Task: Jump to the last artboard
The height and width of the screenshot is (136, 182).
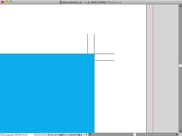Action: pyautogui.click(x=43, y=134)
